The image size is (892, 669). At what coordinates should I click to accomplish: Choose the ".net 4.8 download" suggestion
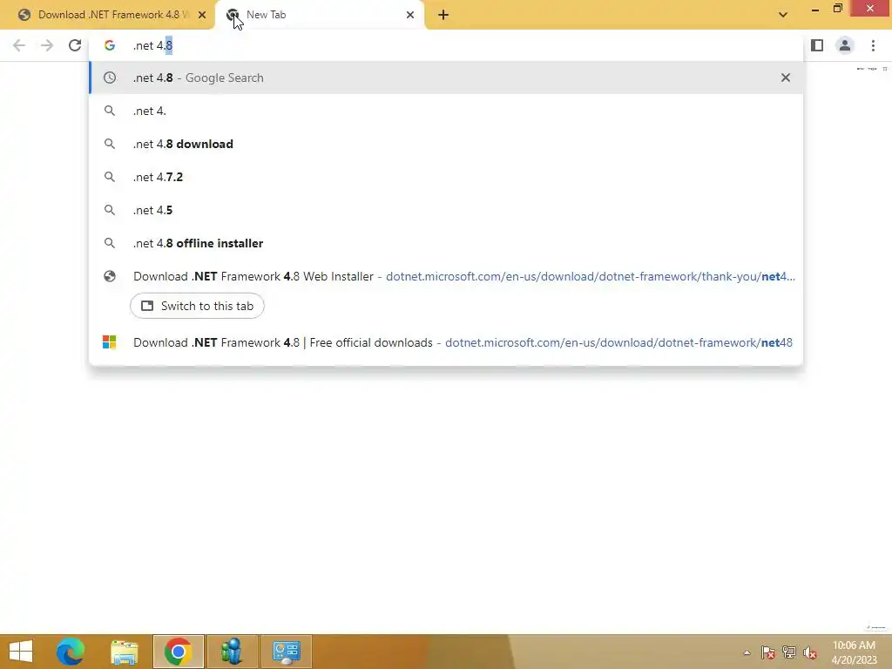[x=446, y=144]
